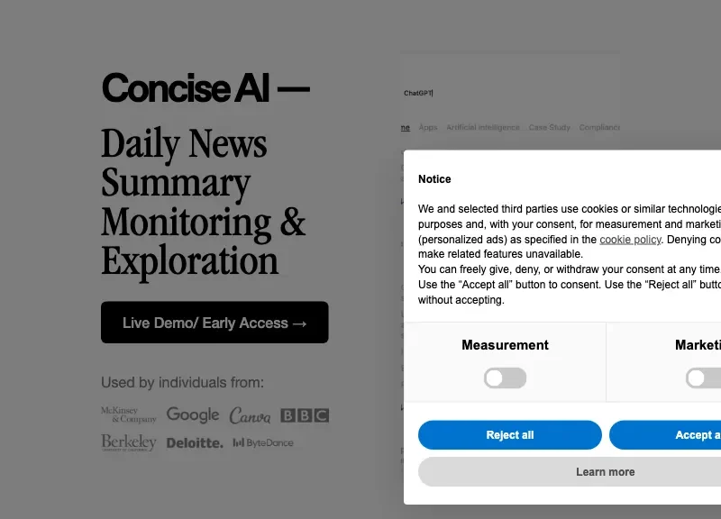Click the McKinsey & Company logo
This screenshot has height=519, width=721.
[129, 414]
